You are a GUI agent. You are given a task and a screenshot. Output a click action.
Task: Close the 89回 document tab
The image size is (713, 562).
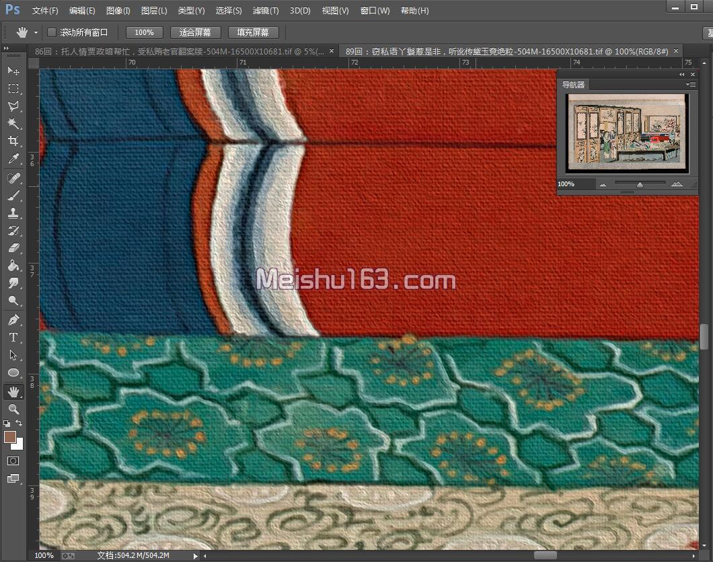pos(676,51)
